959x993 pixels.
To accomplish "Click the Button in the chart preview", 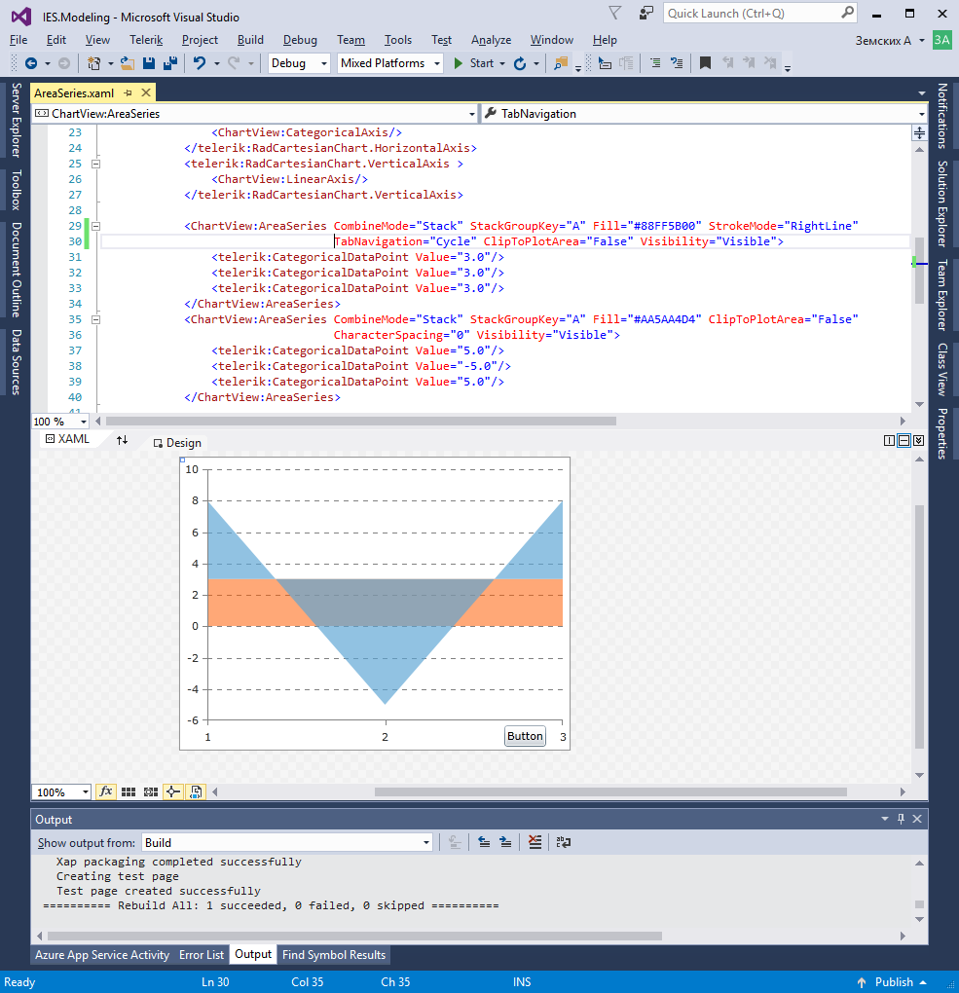I will [525, 737].
